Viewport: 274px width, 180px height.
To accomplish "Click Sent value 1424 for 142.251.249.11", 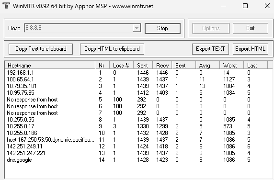I will coord(143,146).
